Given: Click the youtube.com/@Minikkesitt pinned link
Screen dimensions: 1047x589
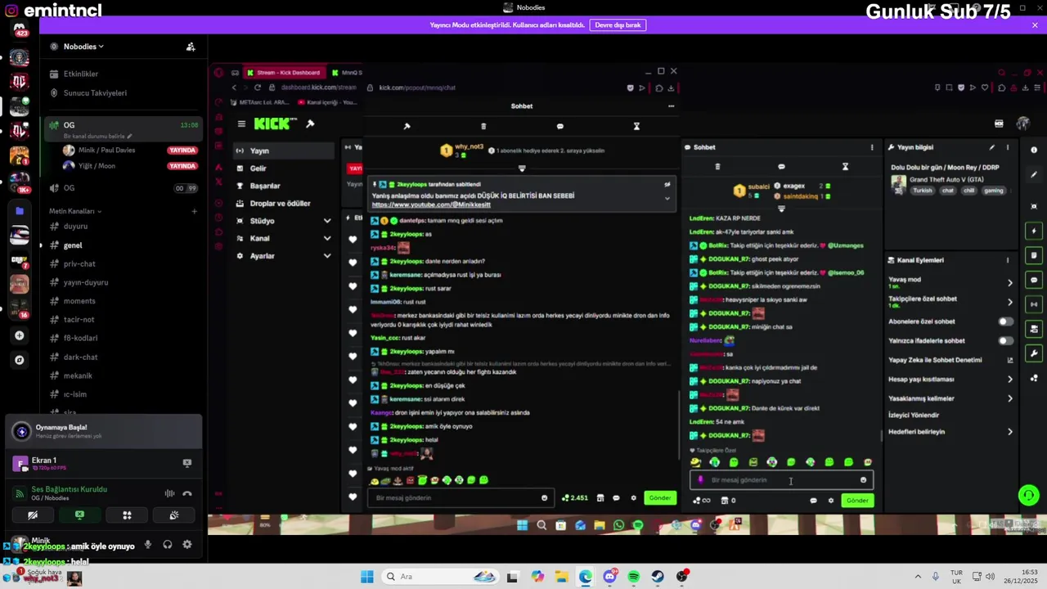Looking at the screenshot, I should point(431,205).
